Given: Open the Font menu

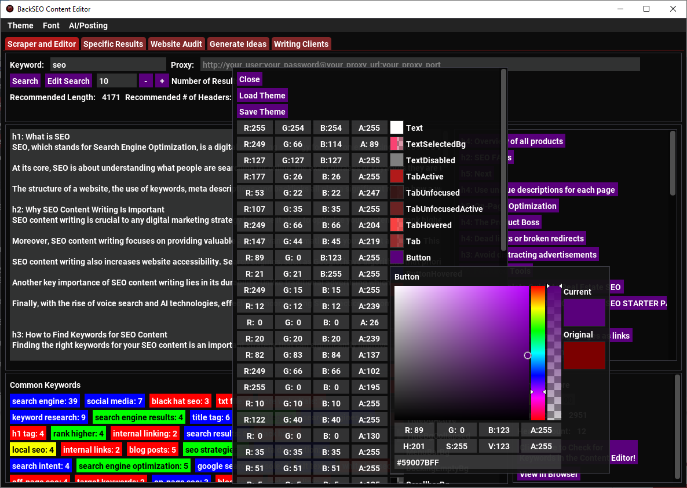Looking at the screenshot, I should pyautogui.click(x=51, y=25).
